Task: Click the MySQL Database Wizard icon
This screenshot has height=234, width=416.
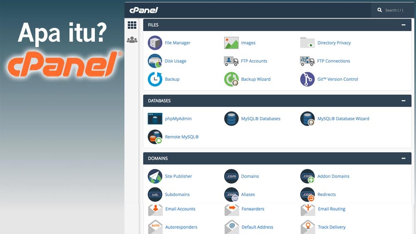Action: (x=307, y=119)
